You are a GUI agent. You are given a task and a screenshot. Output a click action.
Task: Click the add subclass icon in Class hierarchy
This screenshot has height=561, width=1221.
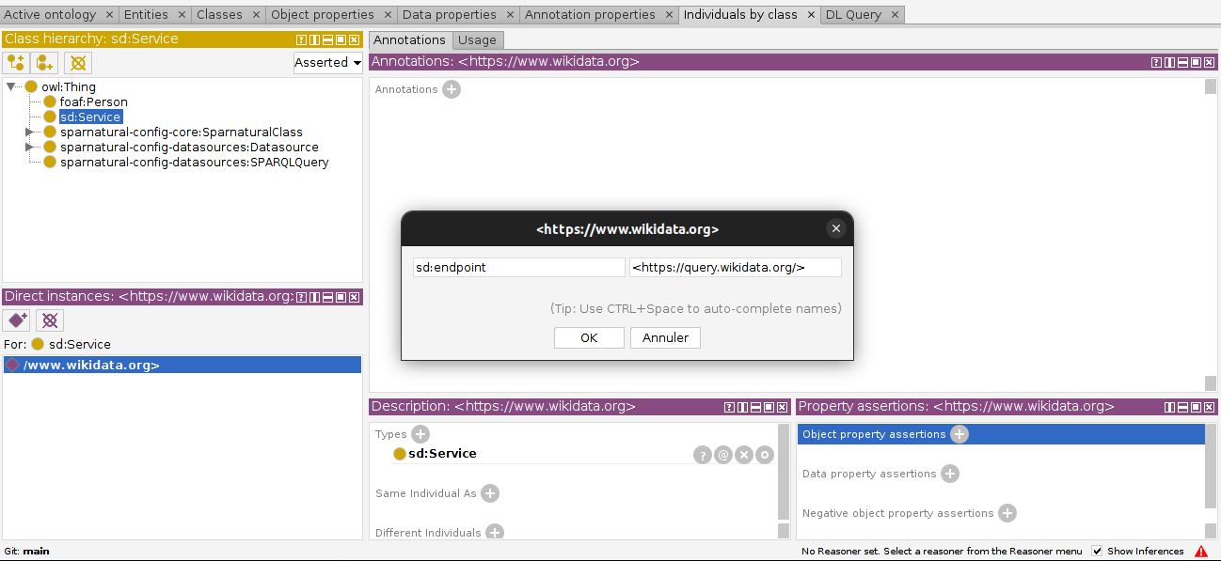click(x=16, y=63)
